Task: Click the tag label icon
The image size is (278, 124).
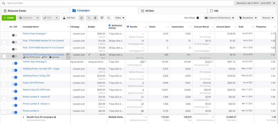Action: coord(109,18)
